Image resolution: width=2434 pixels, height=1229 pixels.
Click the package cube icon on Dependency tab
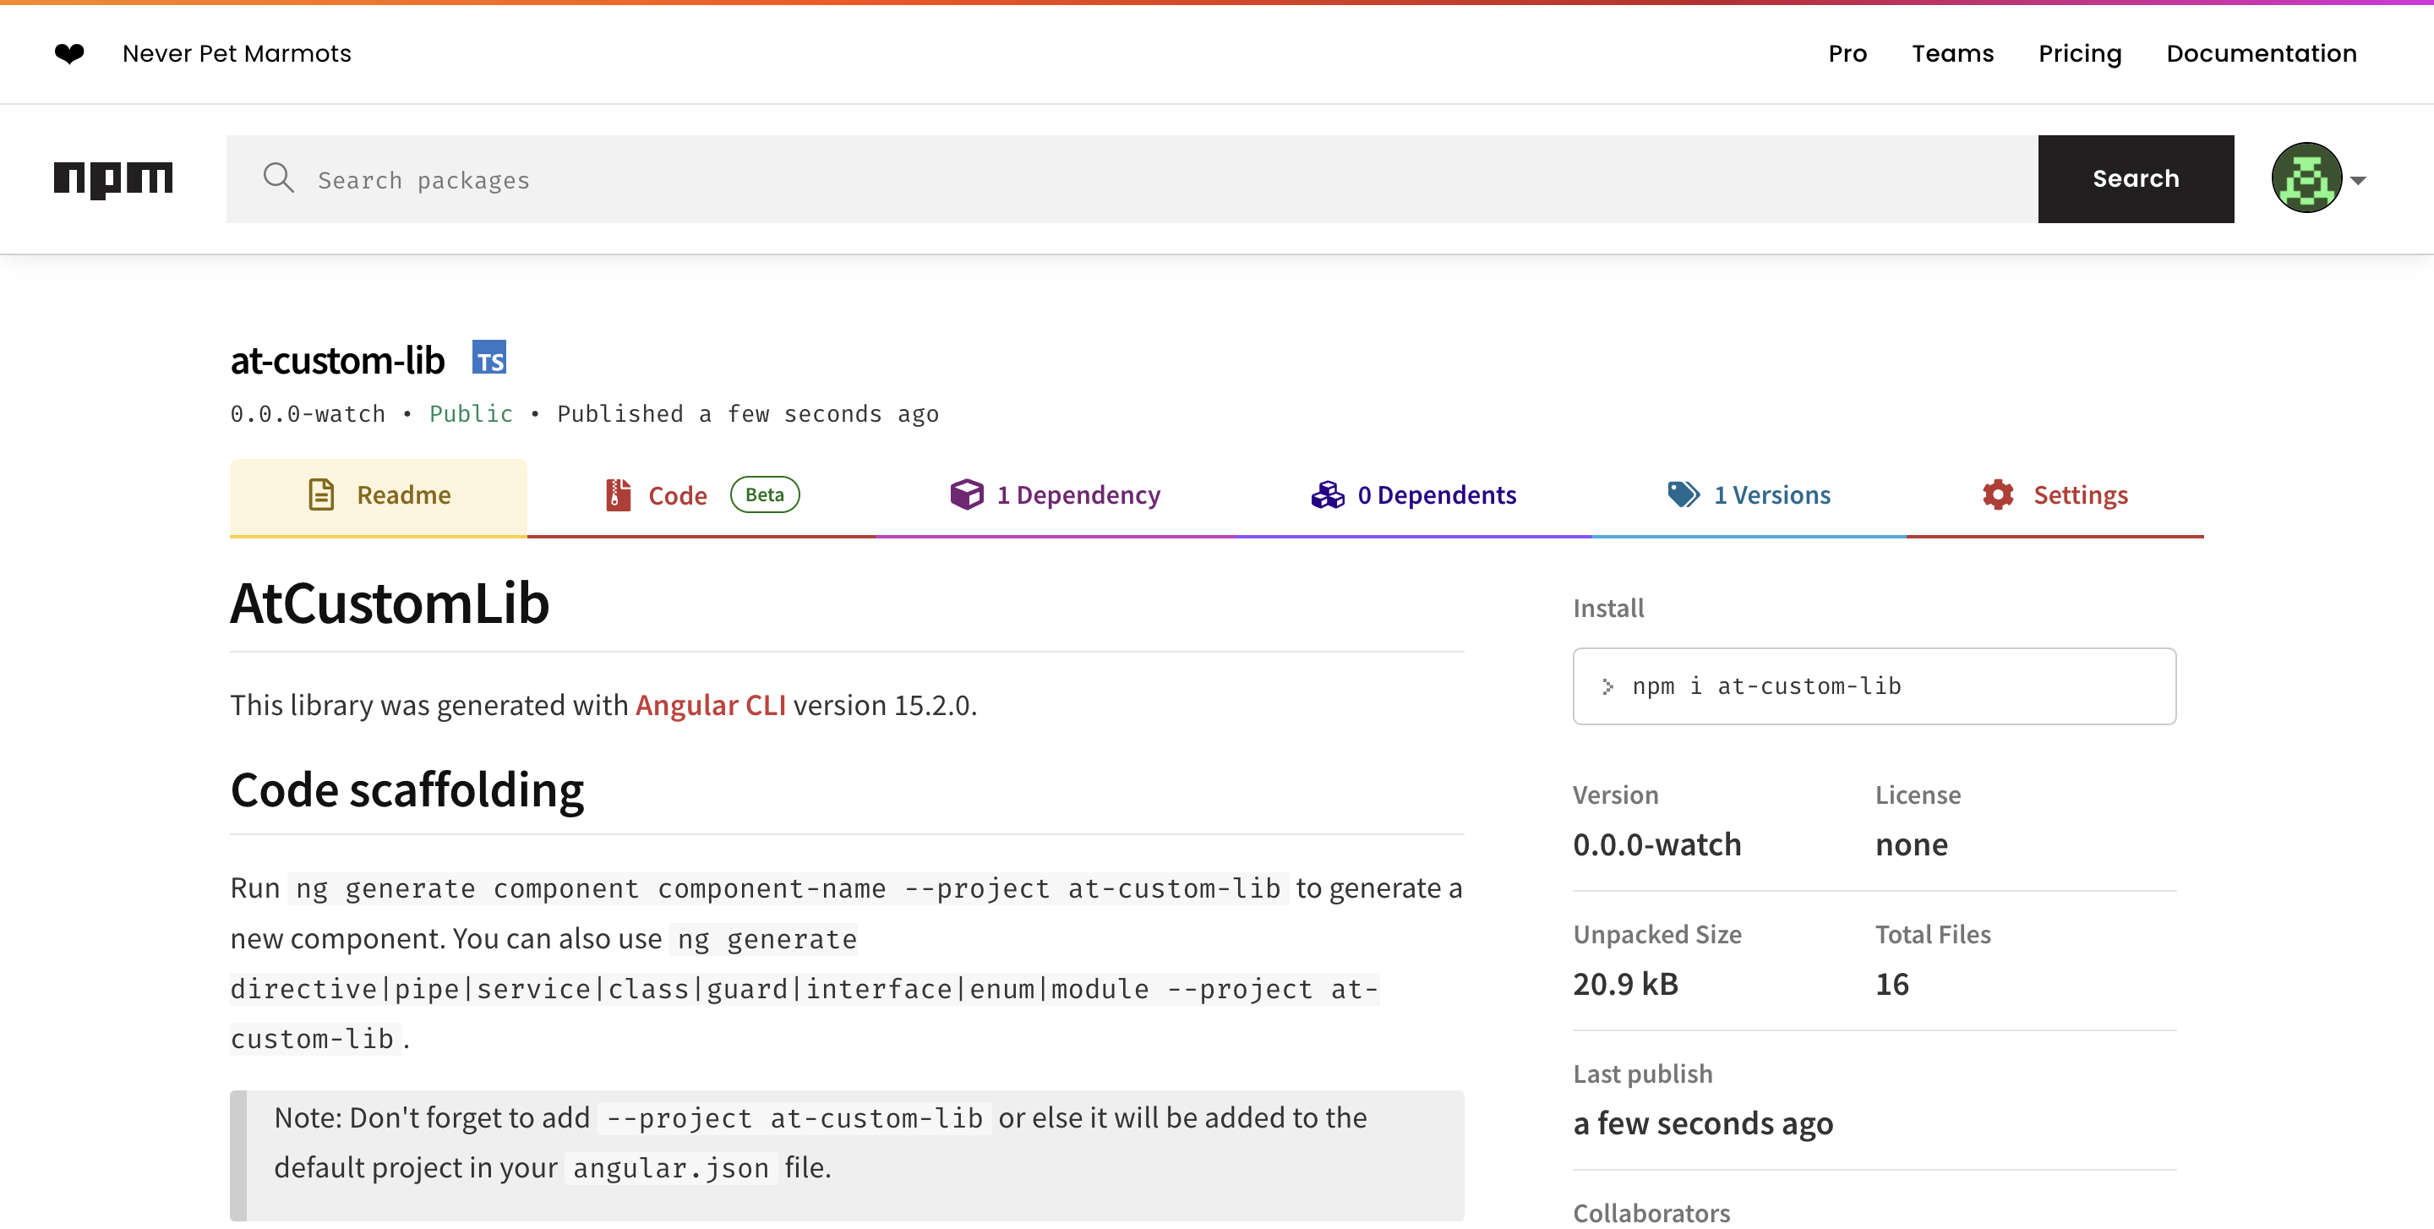[967, 494]
